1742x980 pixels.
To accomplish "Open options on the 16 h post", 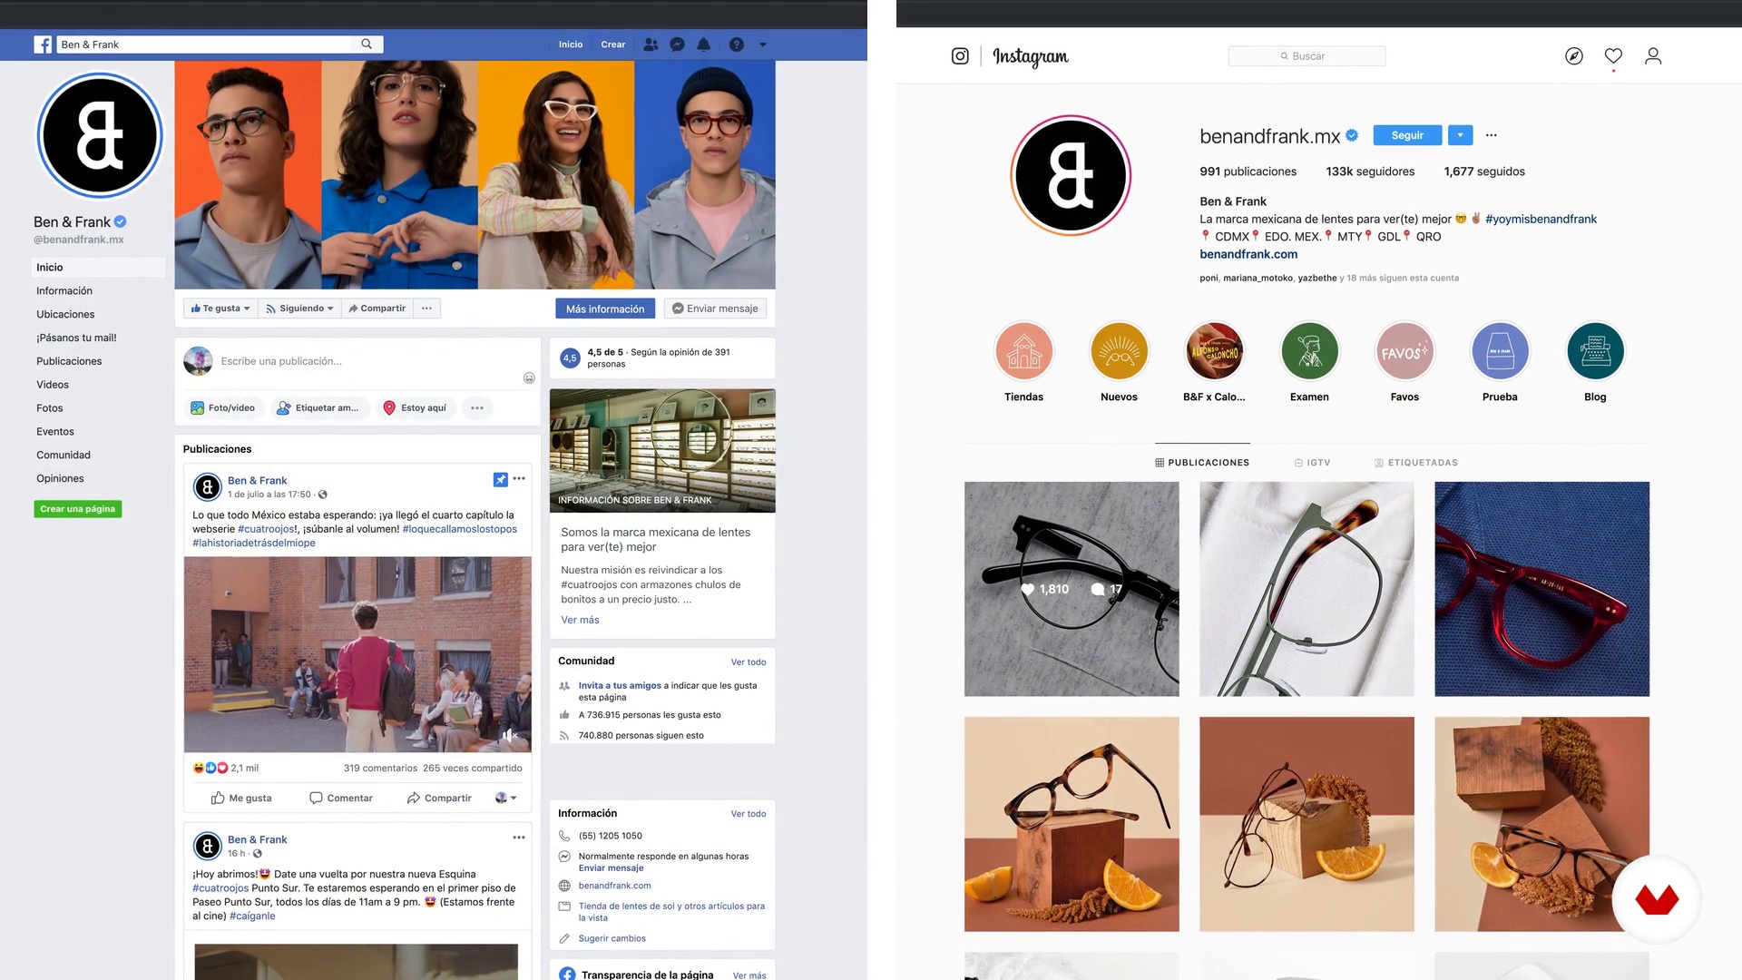I will coord(519,838).
